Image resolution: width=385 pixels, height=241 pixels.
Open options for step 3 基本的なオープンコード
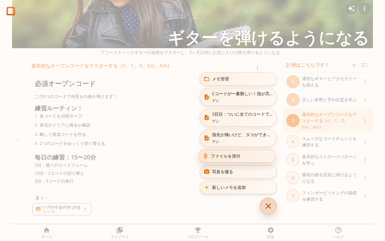point(365,120)
